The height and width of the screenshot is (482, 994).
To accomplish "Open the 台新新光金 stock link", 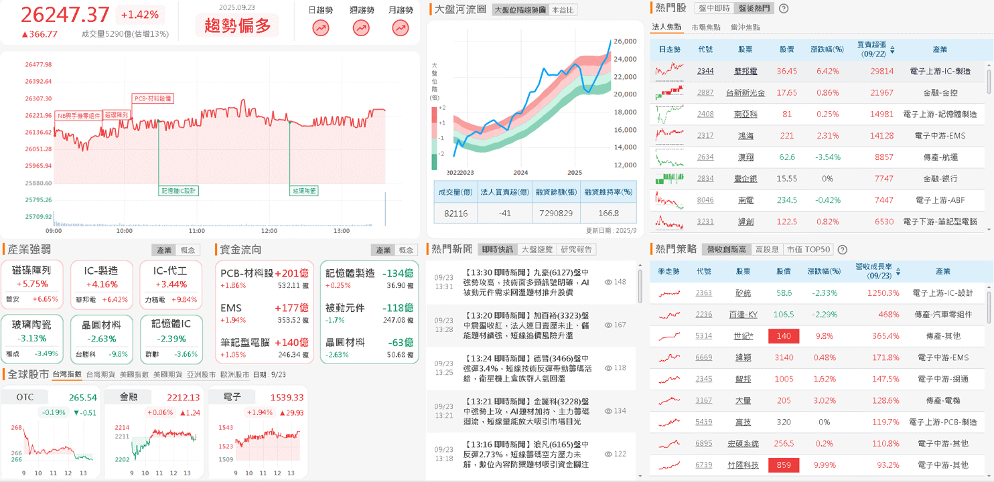I will click(745, 92).
